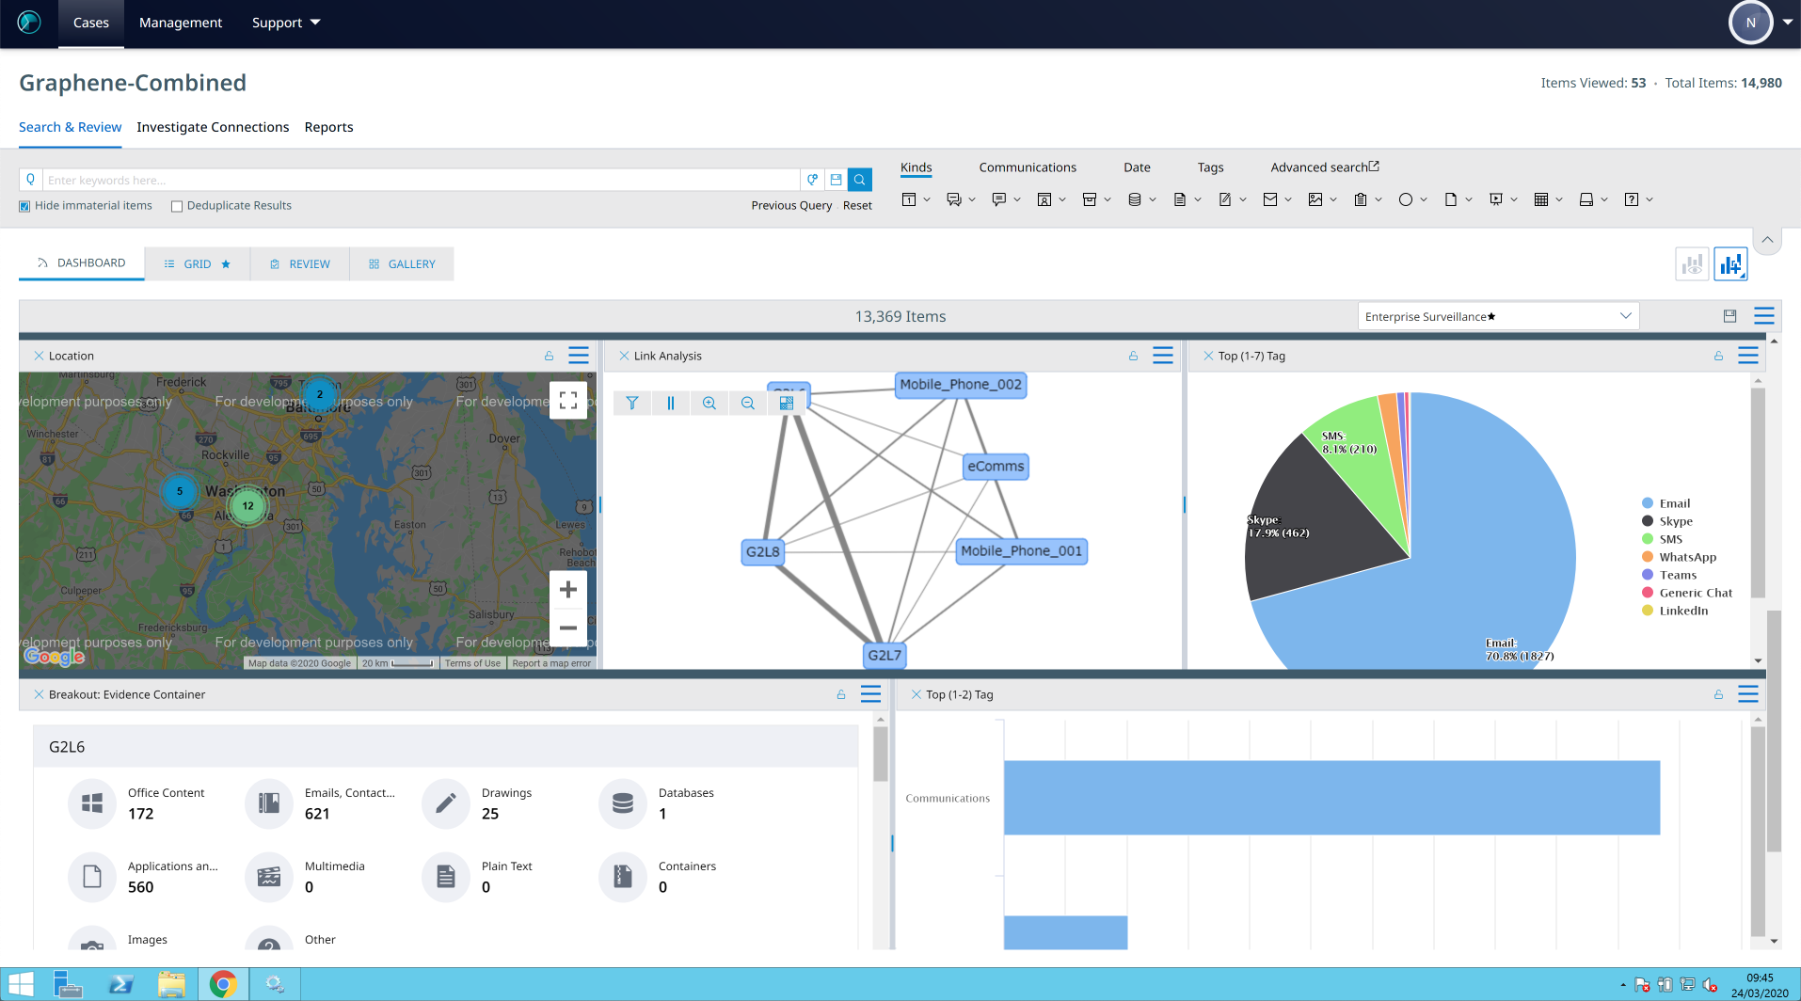Click the filter funnel in Link Analysis

632,403
